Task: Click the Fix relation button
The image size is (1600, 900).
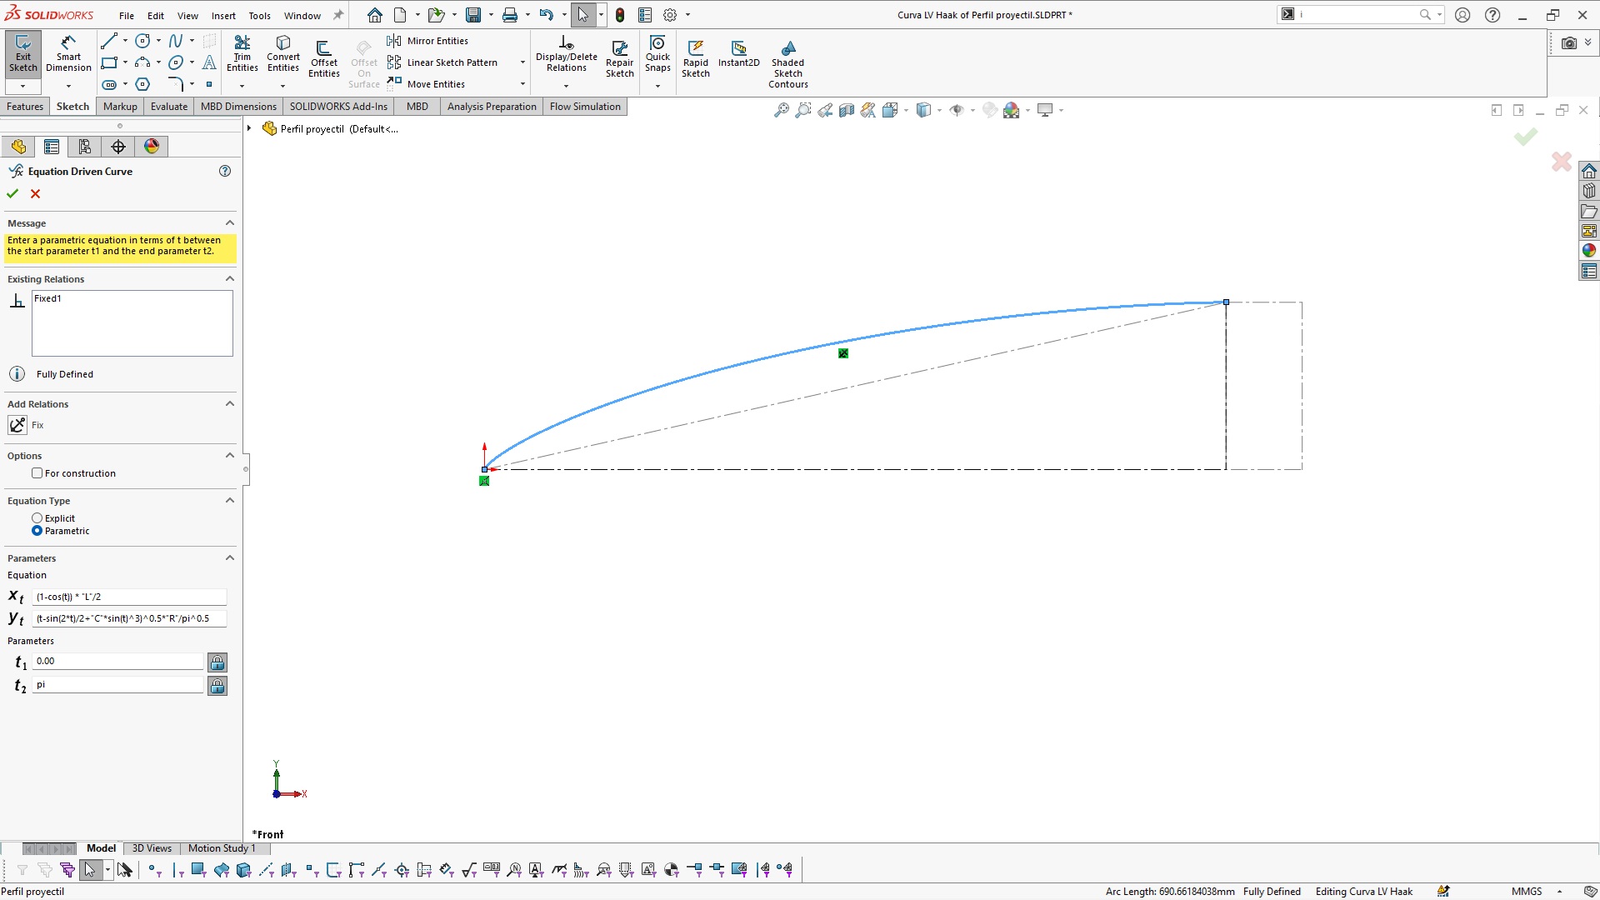Action: [x=17, y=425]
